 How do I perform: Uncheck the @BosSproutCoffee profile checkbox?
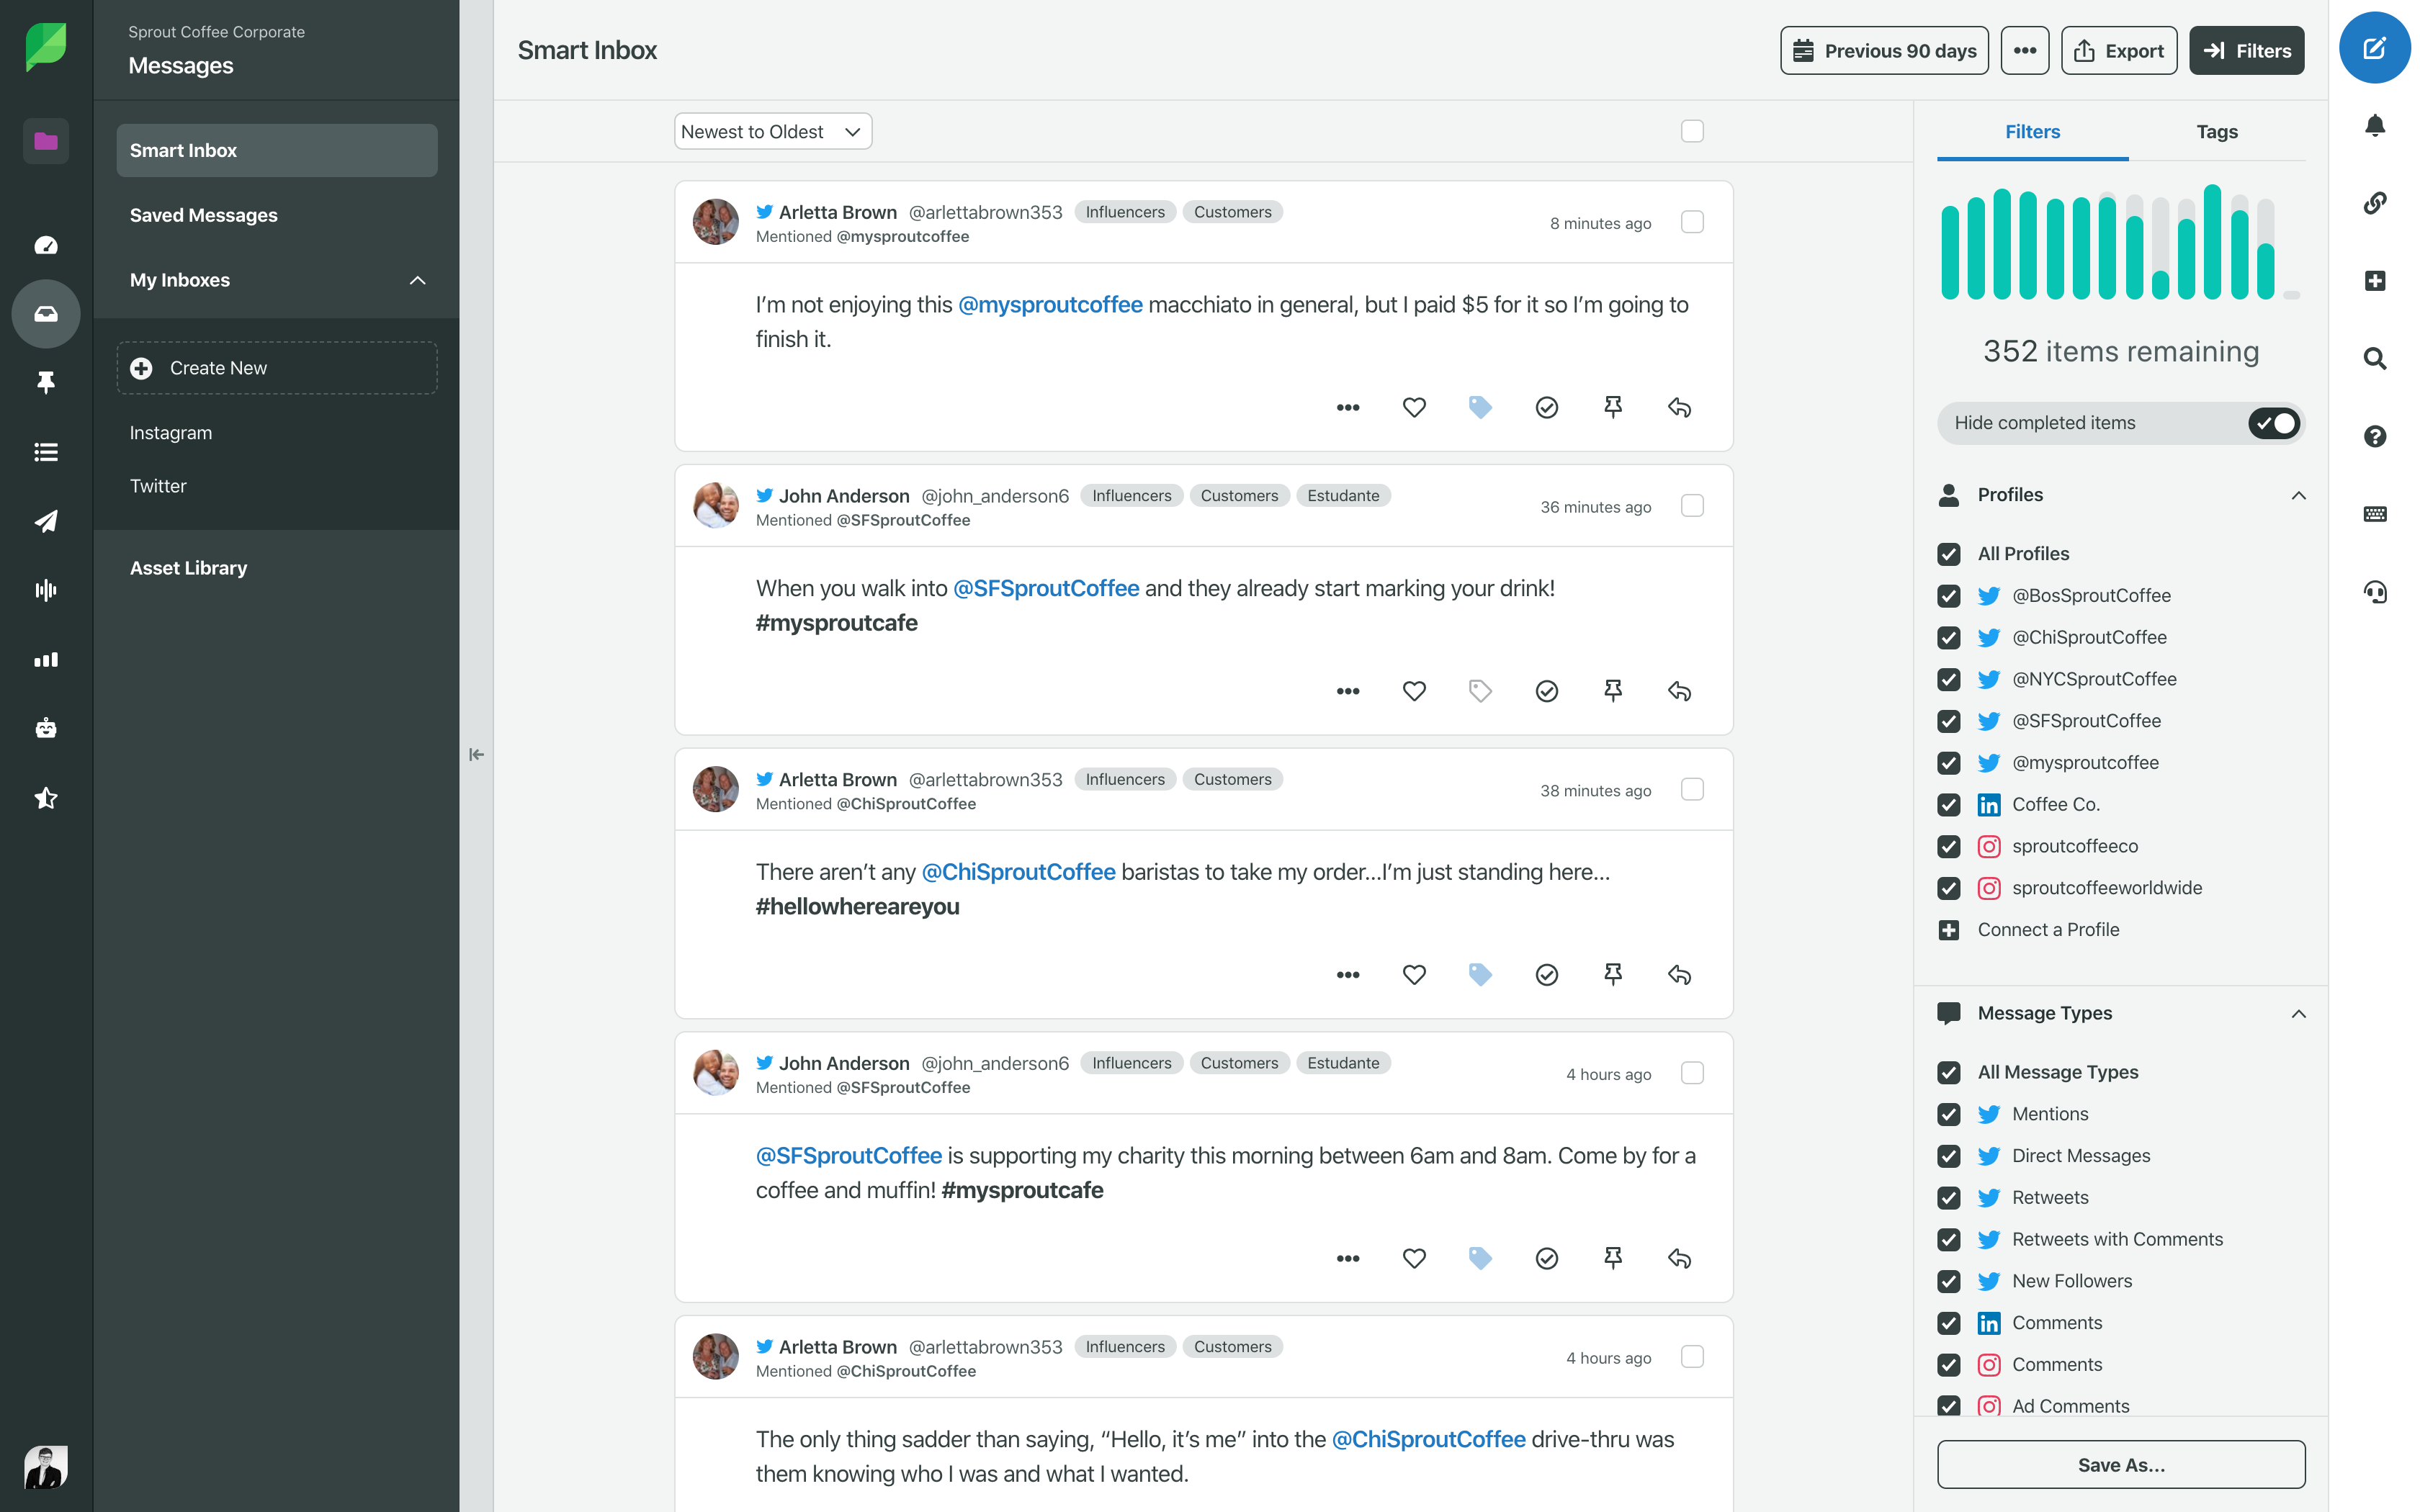coord(1948,596)
